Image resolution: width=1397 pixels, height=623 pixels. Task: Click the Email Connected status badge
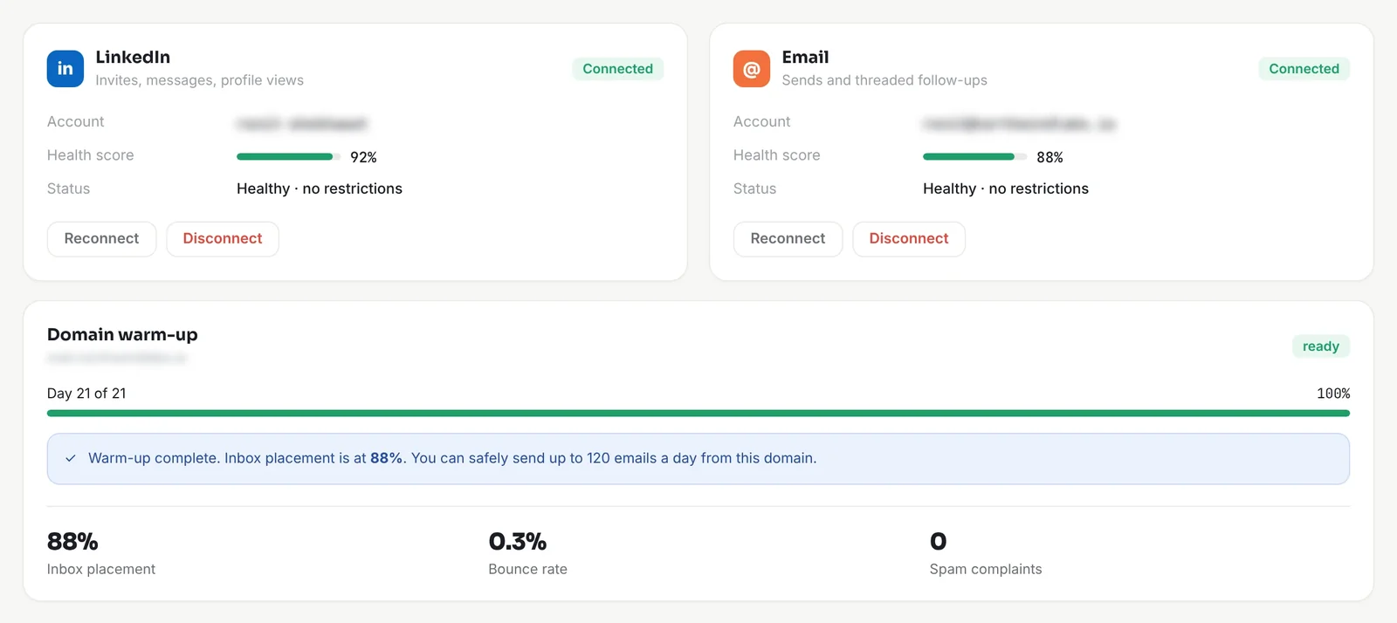click(1304, 69)
